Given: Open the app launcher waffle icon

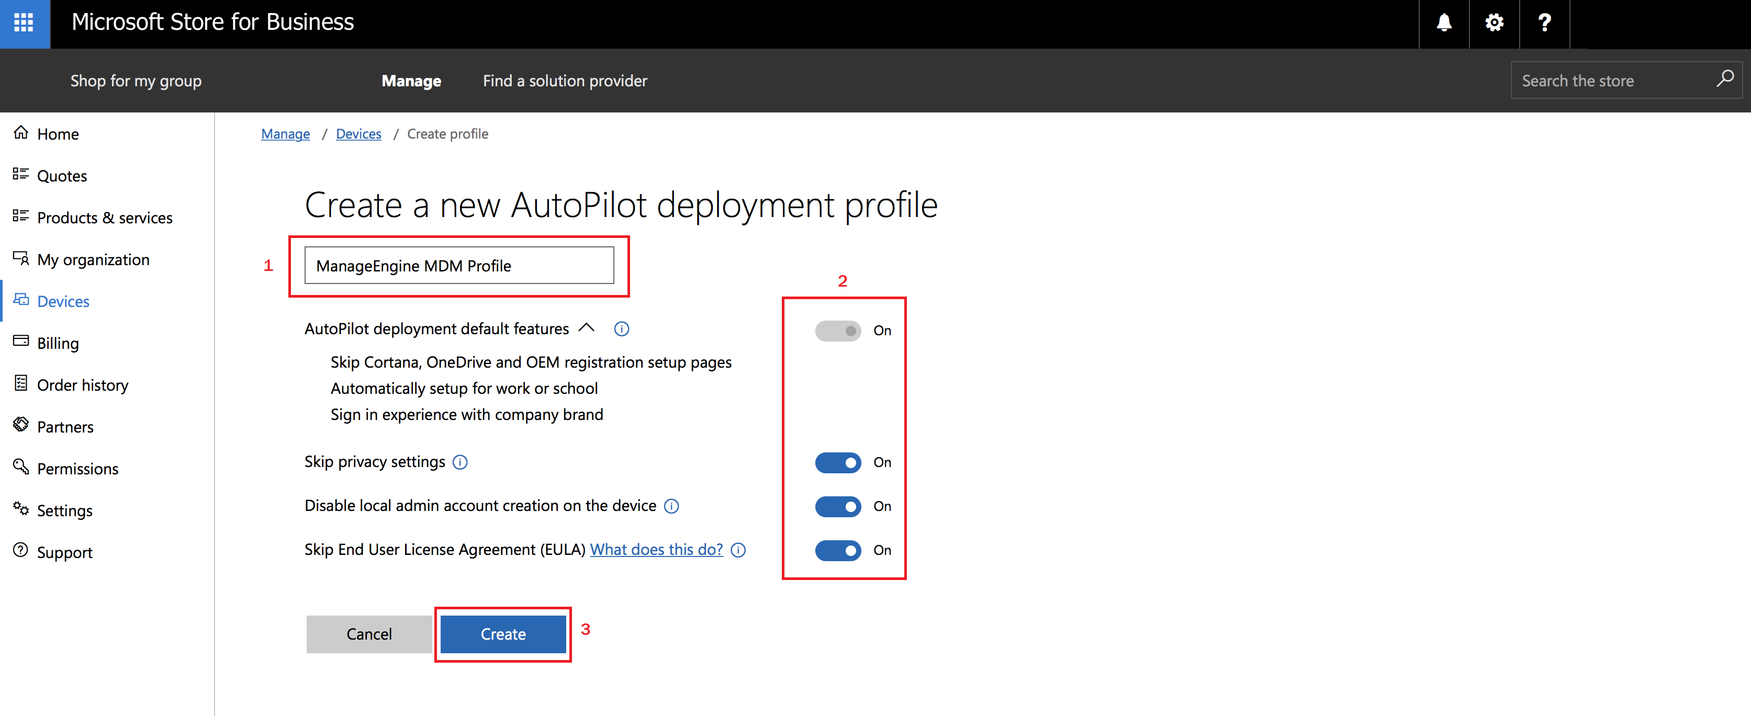Looking at the screenshot, I should (25, 23).
